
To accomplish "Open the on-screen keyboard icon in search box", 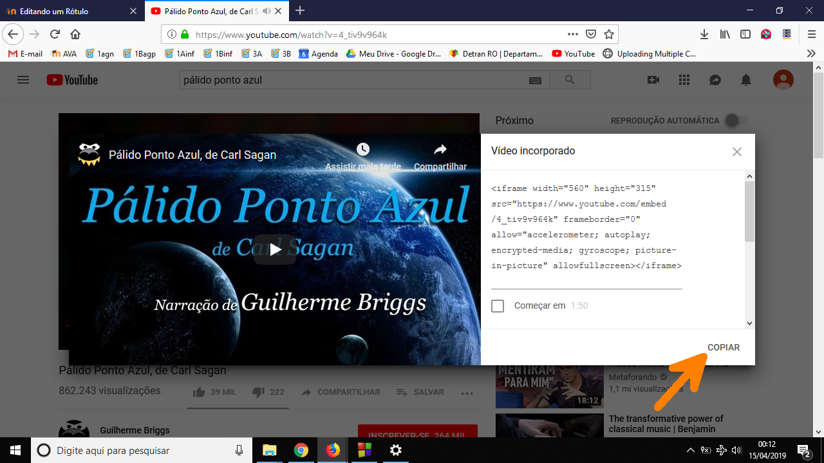I will pos(535,80).
